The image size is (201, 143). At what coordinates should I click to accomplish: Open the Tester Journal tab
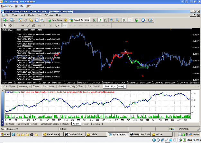pos(97,124)
